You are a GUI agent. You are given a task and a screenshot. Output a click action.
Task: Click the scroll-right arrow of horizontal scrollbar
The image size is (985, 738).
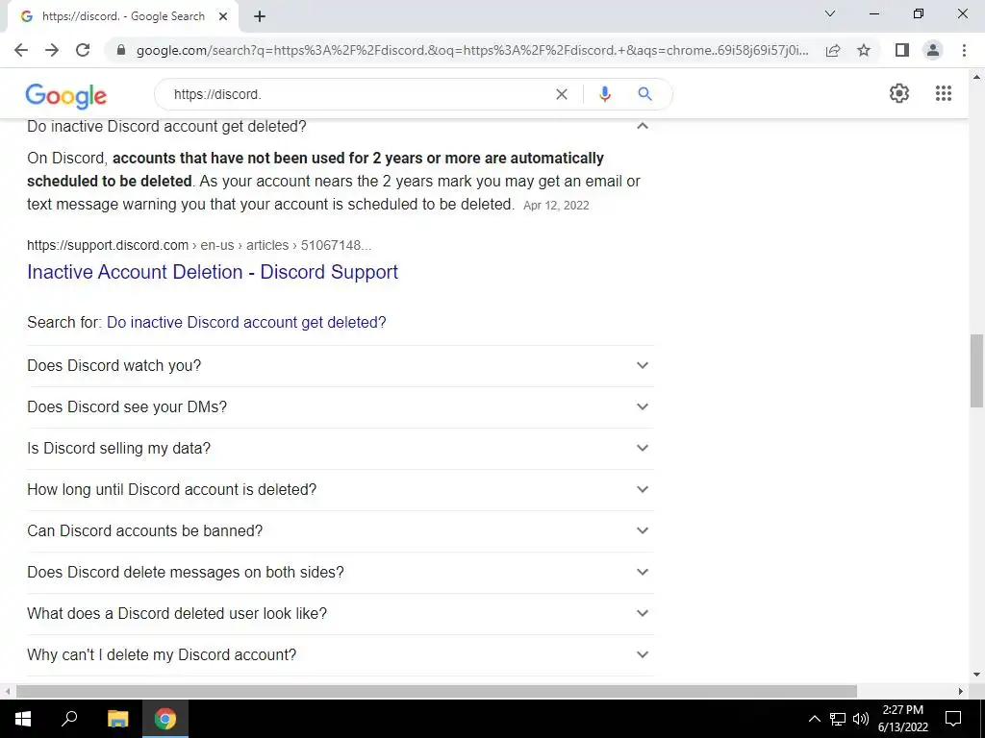[961, 691]
